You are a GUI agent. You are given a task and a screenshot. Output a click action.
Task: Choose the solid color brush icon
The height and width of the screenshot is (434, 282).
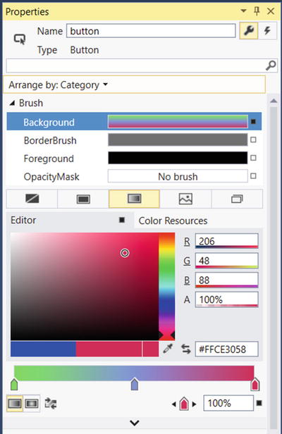(83, 199)
